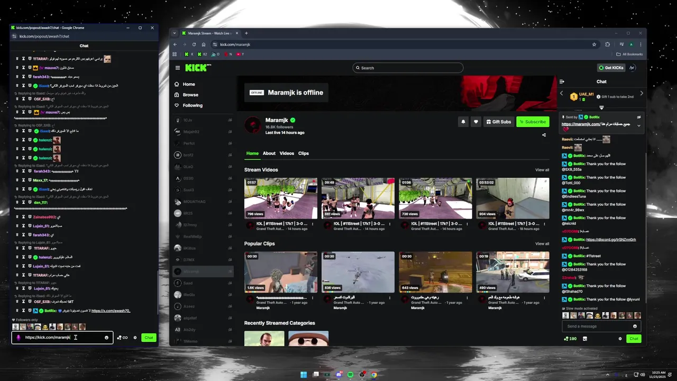Open the YouTube bookmark labeled Y
This screenshot has width=677, height=381.
tap(240, 54)
